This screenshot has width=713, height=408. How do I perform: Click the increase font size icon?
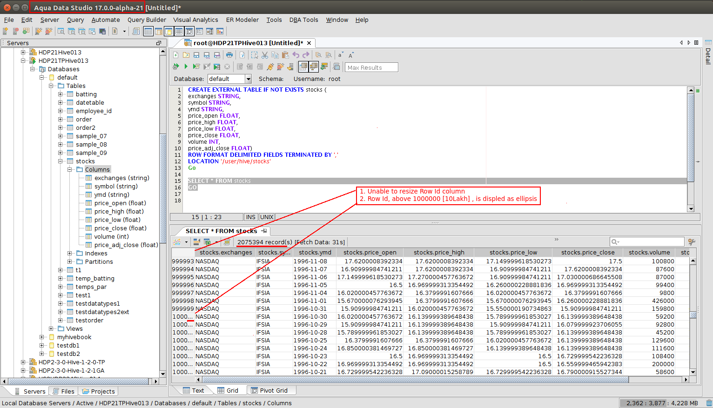point(351,55)
